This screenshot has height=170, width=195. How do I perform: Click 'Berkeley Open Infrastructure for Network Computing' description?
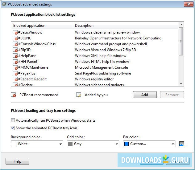118,38
